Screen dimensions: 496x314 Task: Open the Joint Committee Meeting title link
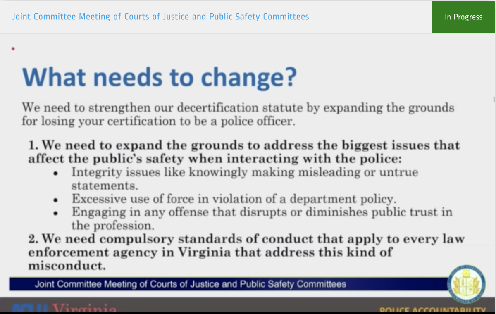[x=160, y=17]
